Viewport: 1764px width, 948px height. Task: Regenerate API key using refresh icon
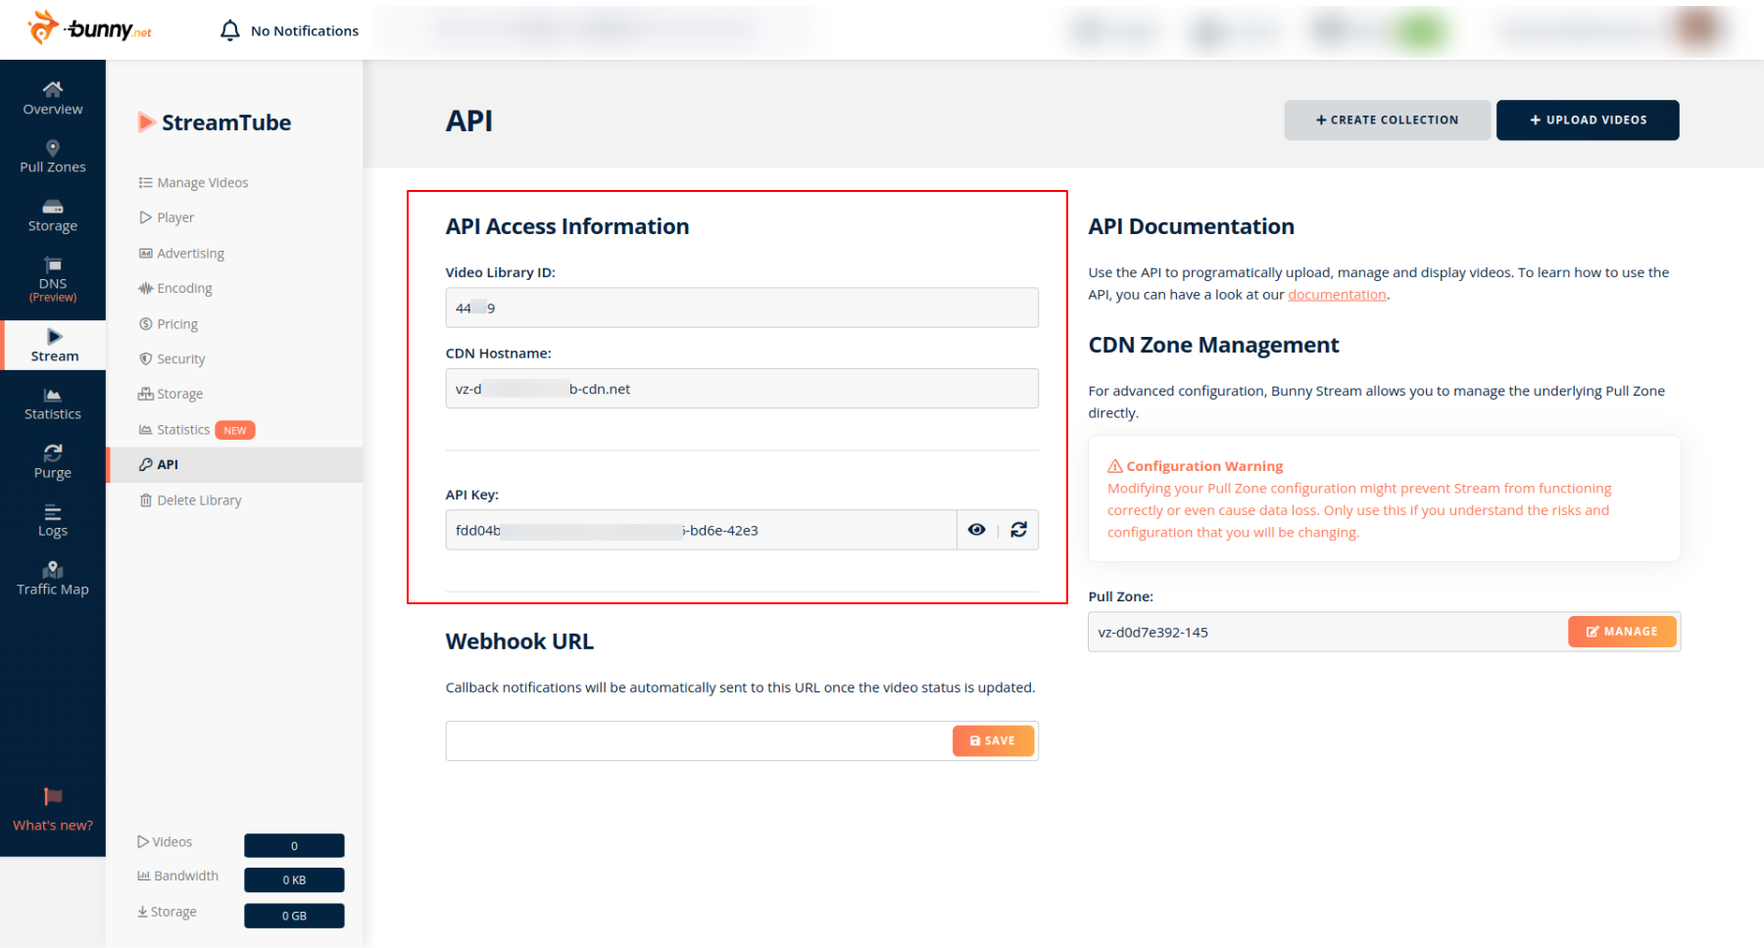(1019, 530)
